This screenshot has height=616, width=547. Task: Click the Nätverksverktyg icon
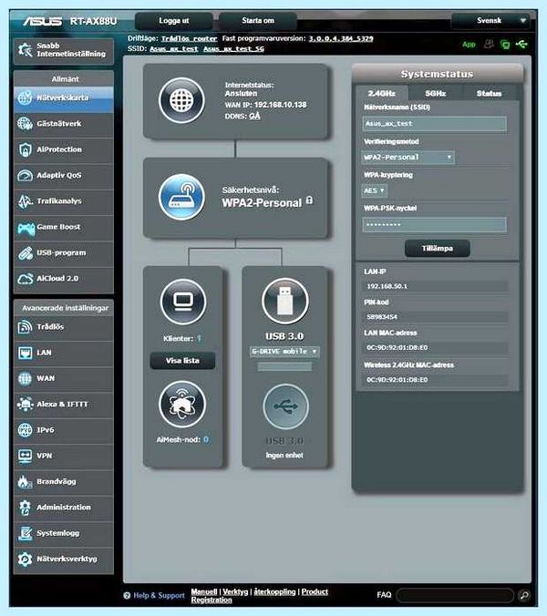(x=25, y=559)
